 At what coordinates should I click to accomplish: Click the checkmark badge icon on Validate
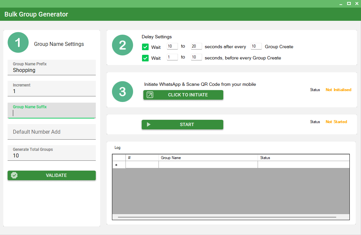coord(14,175)
